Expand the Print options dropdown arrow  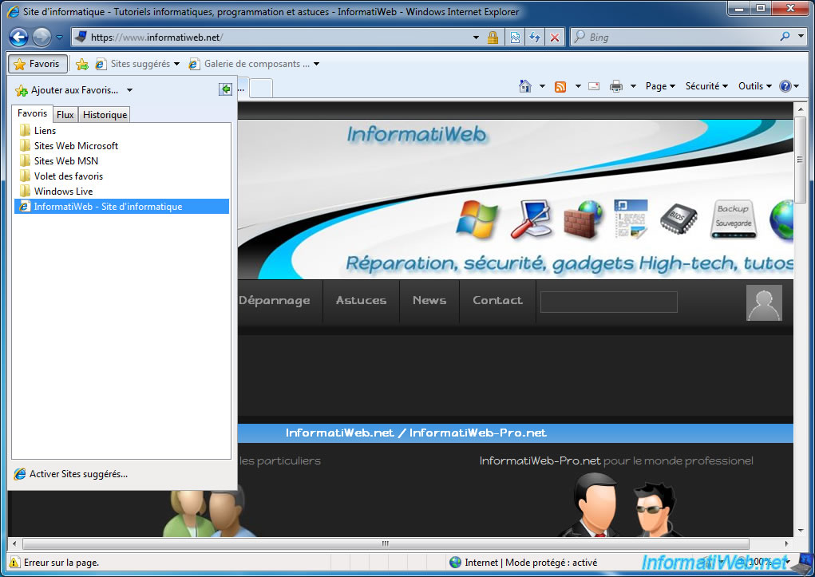[x=632, y=86]
